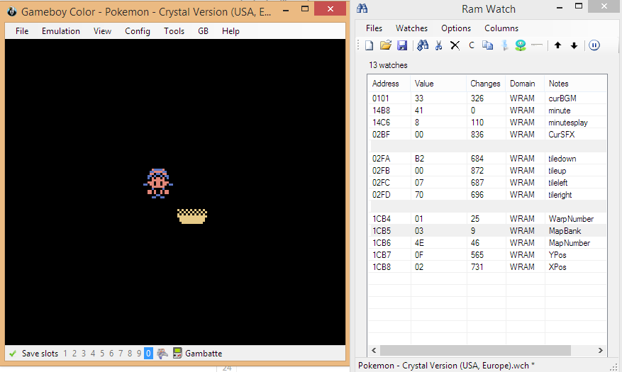Click the Address column header
This screenshot has height=372, width=622.
[386, 84]
